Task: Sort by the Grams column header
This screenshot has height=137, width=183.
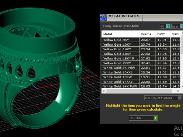Action: [147, 34]
